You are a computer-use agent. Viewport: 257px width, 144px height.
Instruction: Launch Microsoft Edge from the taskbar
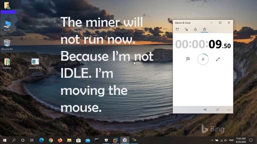41,140
